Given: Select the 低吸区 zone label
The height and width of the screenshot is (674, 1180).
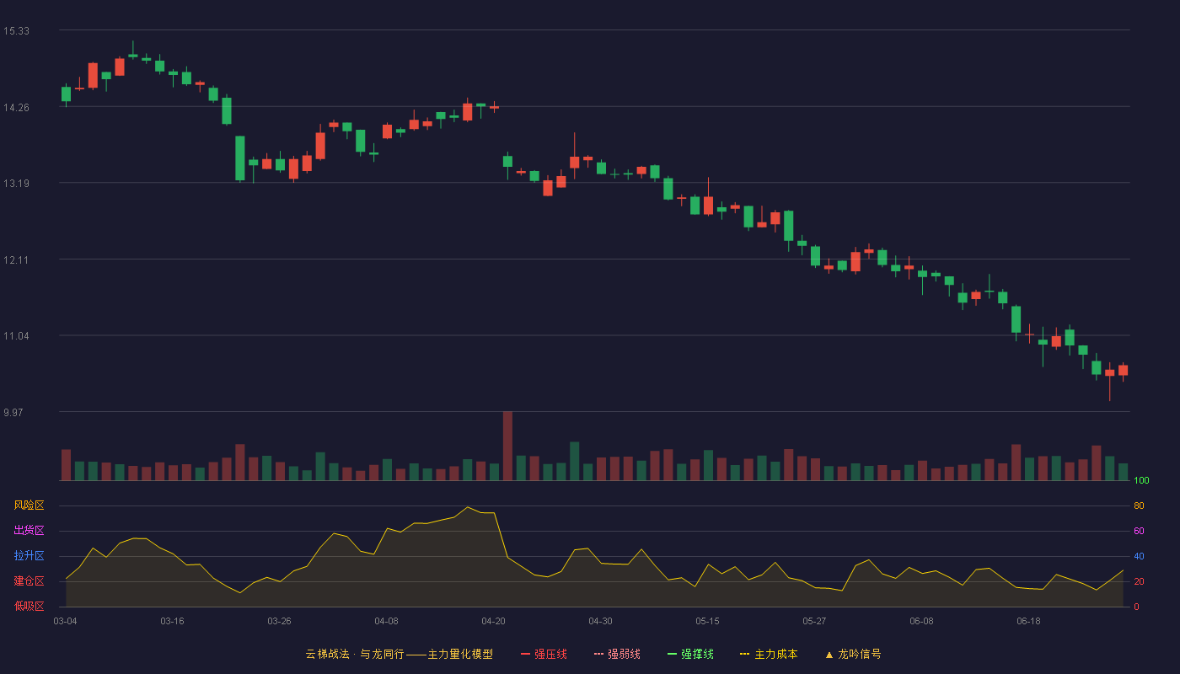Looking at the screenshot, I should click(x=29, y=606).
